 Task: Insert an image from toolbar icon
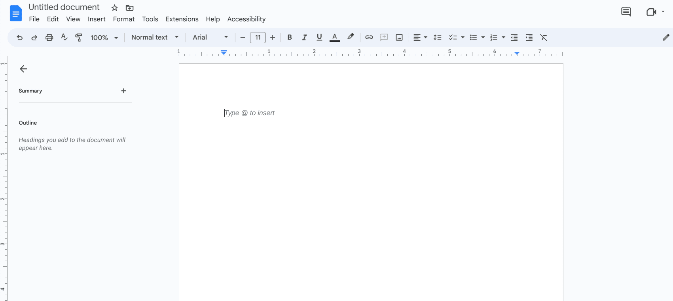[399, 37]
